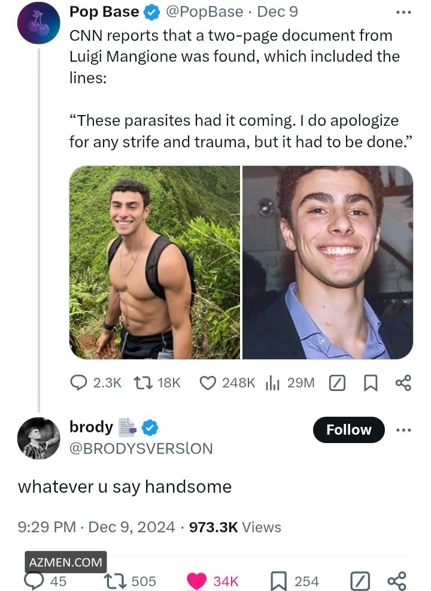
Task: Reply to the Pop Base post
Action: pyautogui.click(x=79, y=383)
